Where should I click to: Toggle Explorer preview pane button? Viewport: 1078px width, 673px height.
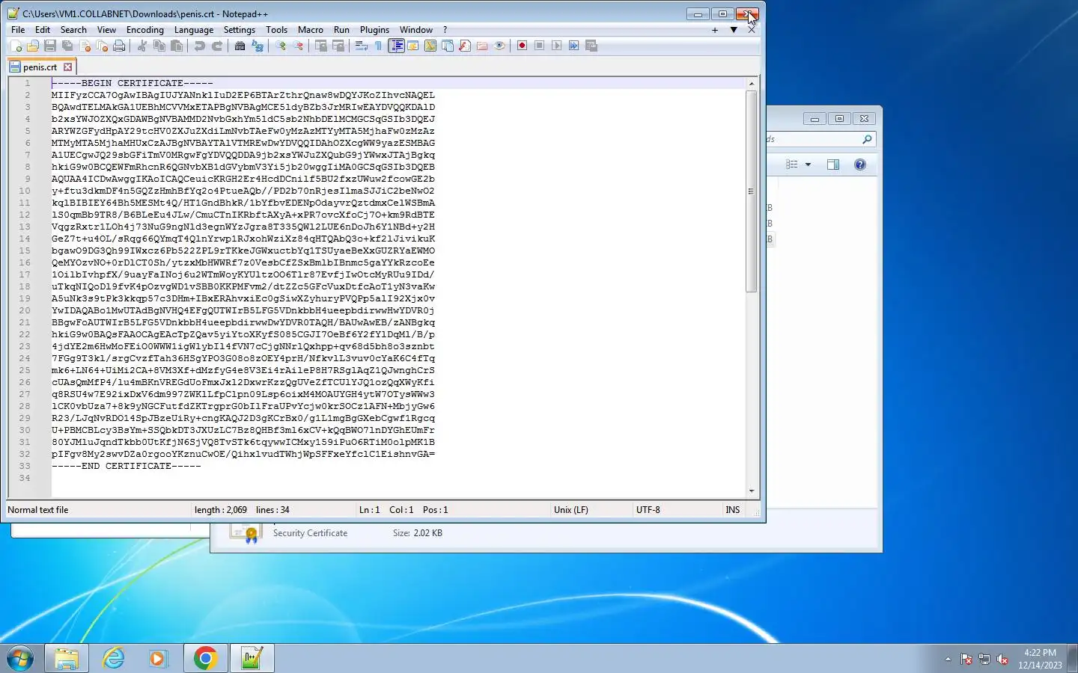click(x=832, y=165)
